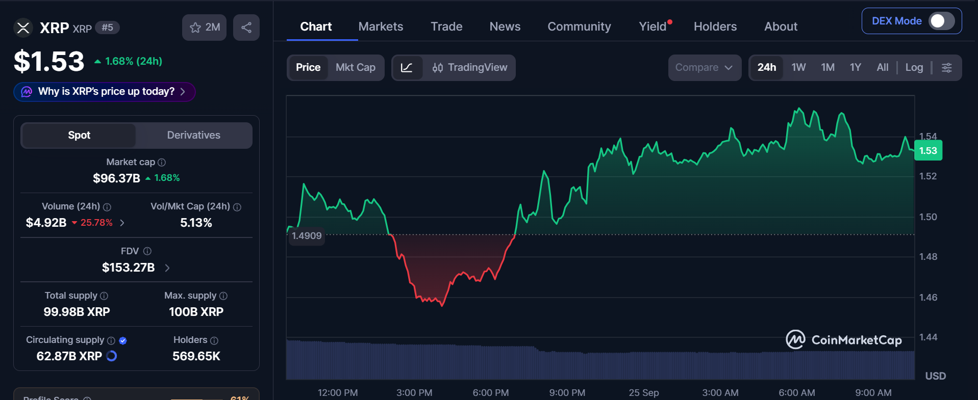The image size is (978, 400).
Task: Open the Community tab
Action: click(579, 26)
